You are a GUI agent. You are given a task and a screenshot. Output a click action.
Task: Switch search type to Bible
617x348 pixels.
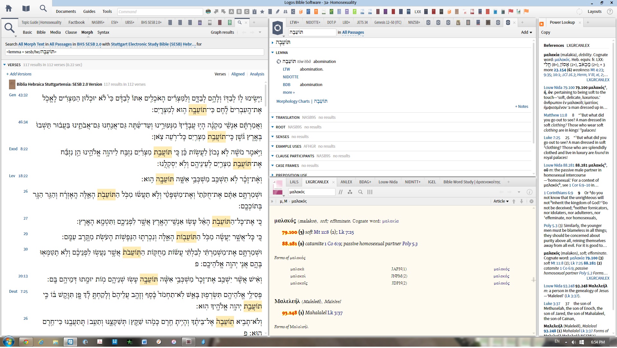[x=41, y=32]
